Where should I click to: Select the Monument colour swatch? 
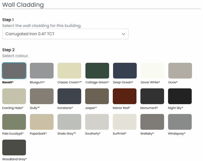click(x=152, y=96)
